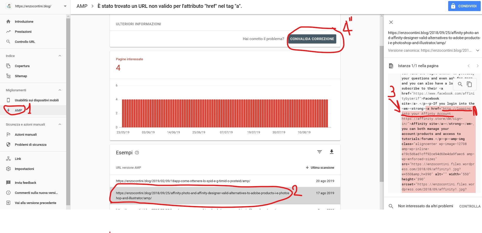482x233 pixels.
Task: Expand the Versione canonica details
Action: pos(477,50)
